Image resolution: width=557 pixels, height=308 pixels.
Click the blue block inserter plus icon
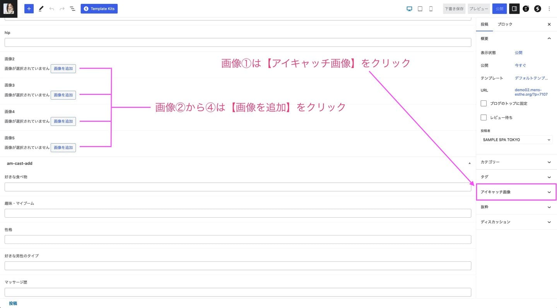pos(29,8)
